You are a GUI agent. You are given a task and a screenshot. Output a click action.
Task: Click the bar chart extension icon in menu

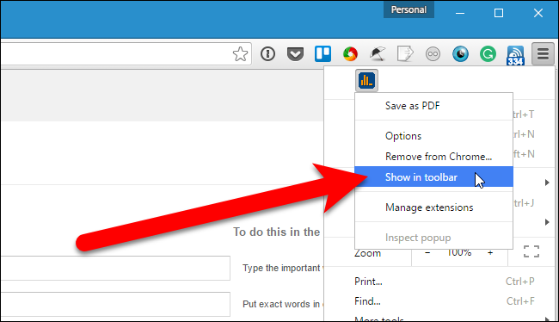click(x=366, y=81)
